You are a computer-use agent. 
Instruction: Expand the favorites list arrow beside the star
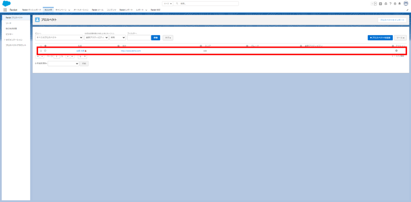click(x=375, y=3)
